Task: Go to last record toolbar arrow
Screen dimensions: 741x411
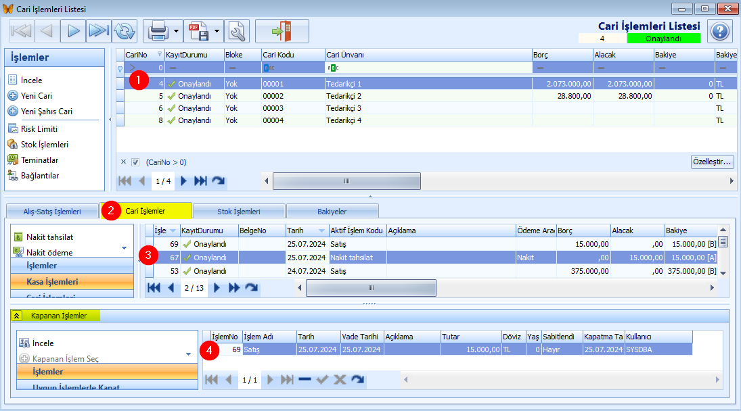Action: click(x=99, y=31)
